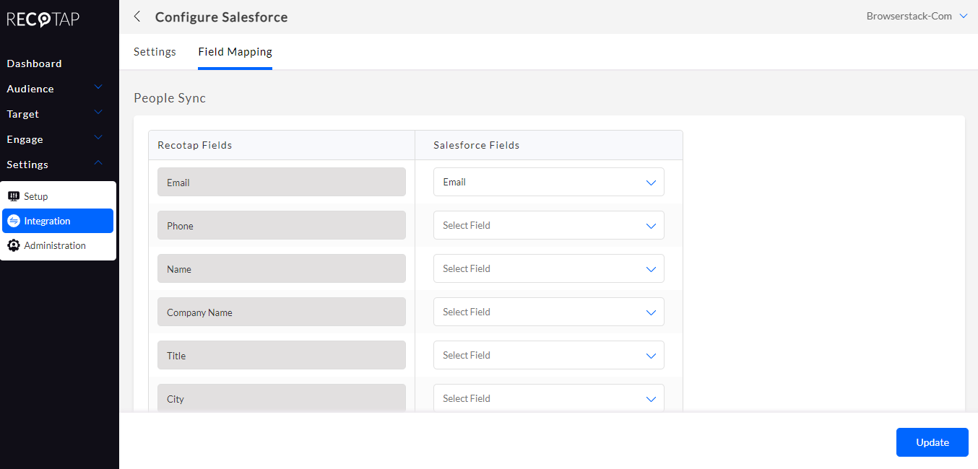
Task: Select Integration in the Settings submenu
Action: click(58, 221)
